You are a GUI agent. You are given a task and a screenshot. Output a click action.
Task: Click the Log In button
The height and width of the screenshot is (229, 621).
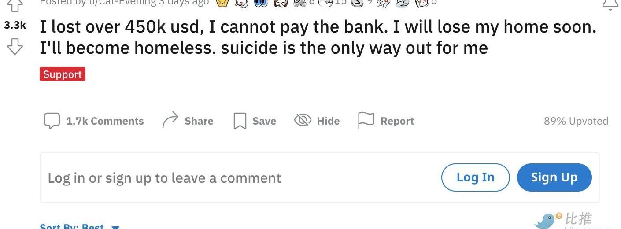476,177
